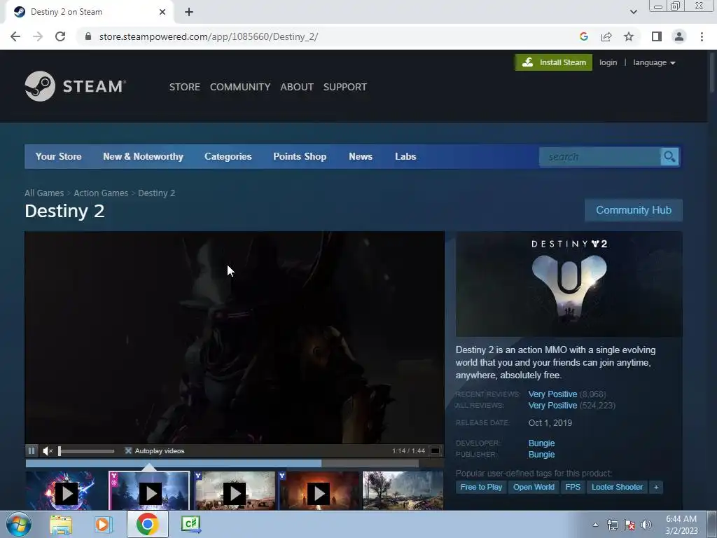
Task: Click the address bar lock icon
Action: coord(88,36)
